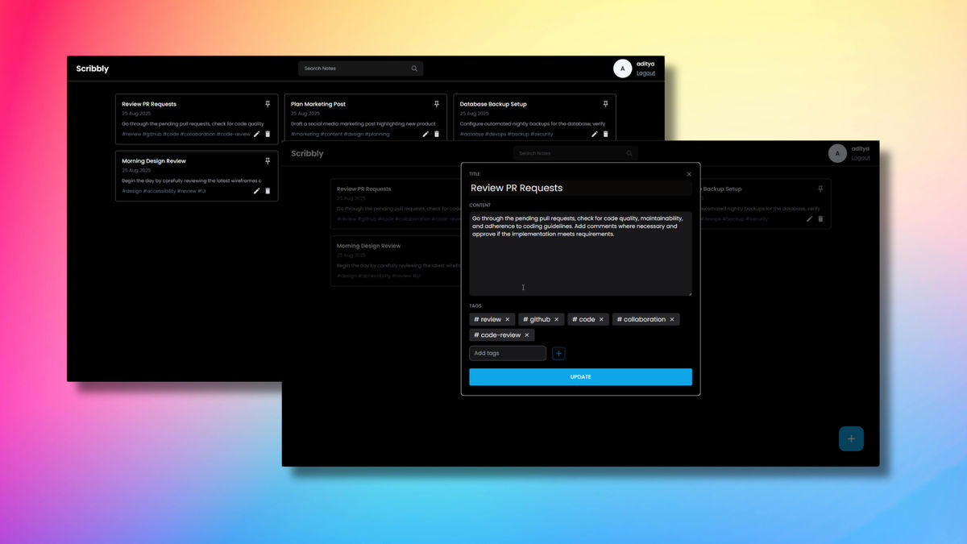Edit Database Backup Setup note in back window

pyautogui.click(x=595, y=134)
